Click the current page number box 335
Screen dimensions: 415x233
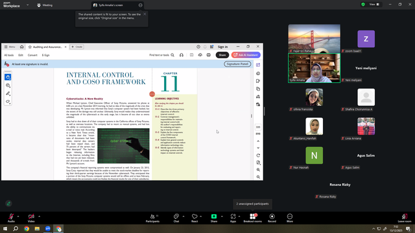[x=258, y=127]
